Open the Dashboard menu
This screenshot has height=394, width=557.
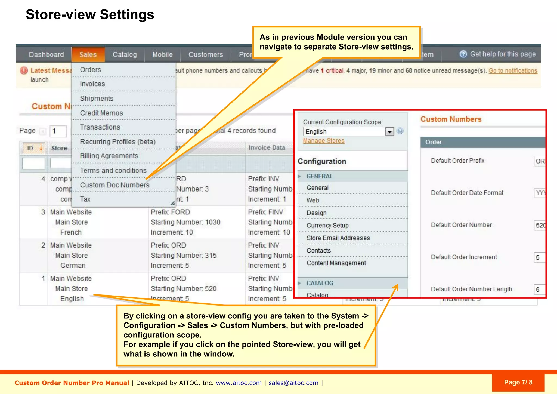(x=46, y=54)
